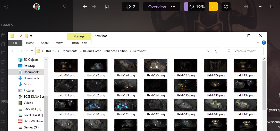
Task: Click file list scrollbar up arrow
Action: (x=265, y=59)
